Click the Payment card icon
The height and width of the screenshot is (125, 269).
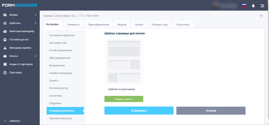(5, 56)
